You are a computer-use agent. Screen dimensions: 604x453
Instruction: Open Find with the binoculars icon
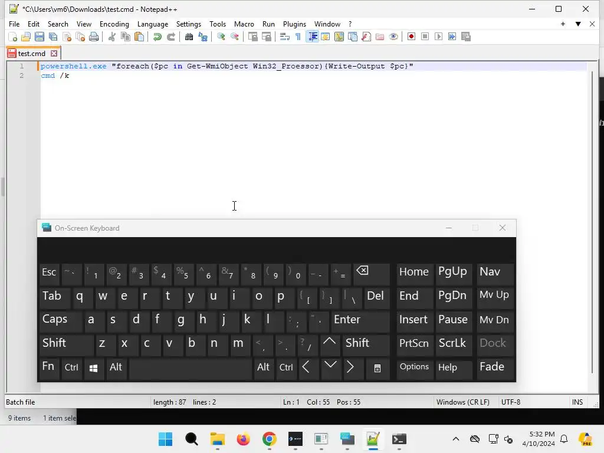(x=189, y=37)
